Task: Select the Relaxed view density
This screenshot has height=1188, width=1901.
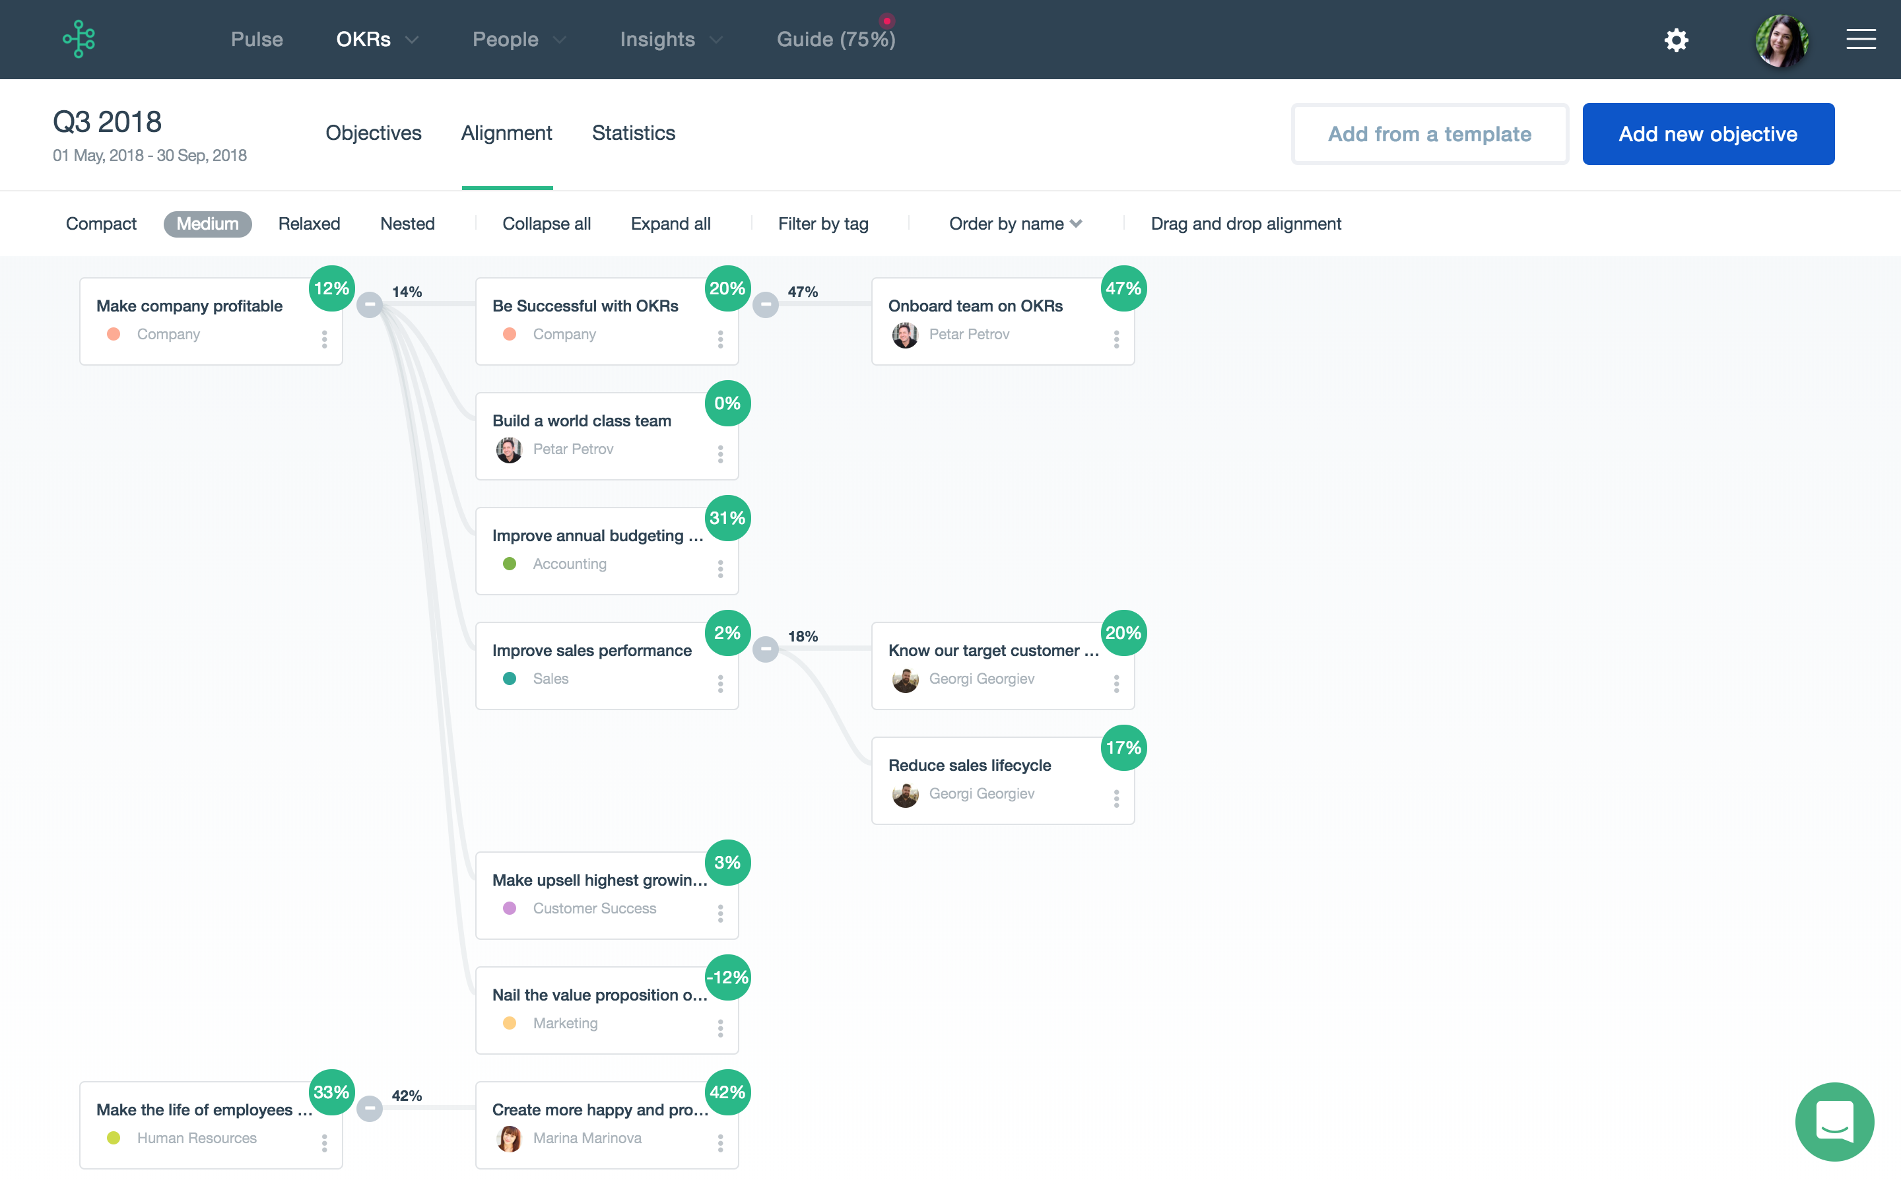Action: 309,224
